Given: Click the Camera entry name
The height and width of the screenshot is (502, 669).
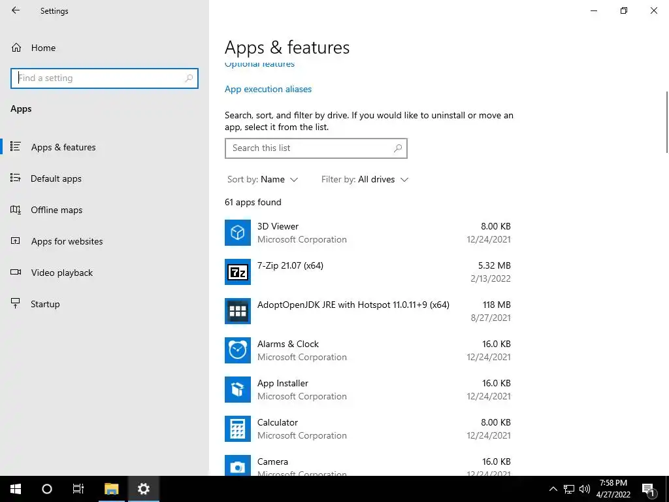Looking at the screenshot, I should tap(272, 462).
